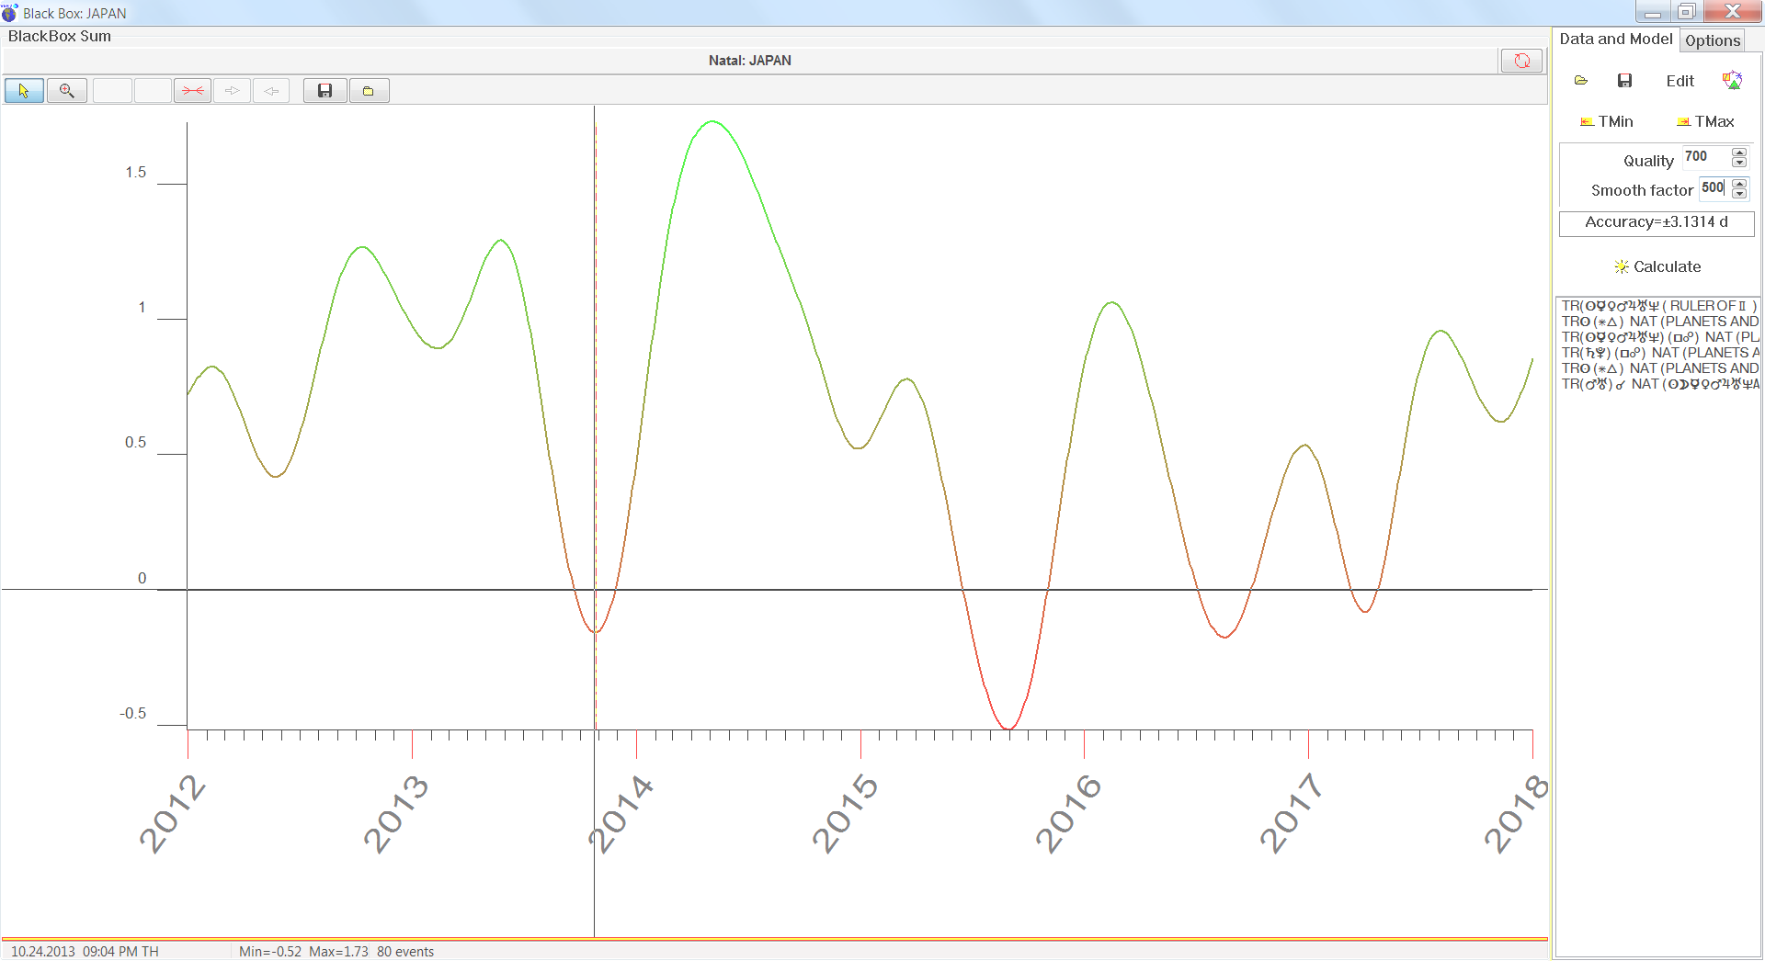Activate the zoom magnifier tool
The image size is (1765, 961).
click(x=67, y=91)
